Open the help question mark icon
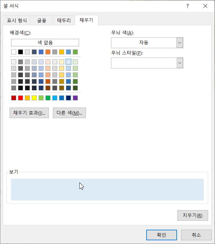Image resolution: width=215 pixels, height=244 pixels. pyautogui.click(x=188, y=6)
